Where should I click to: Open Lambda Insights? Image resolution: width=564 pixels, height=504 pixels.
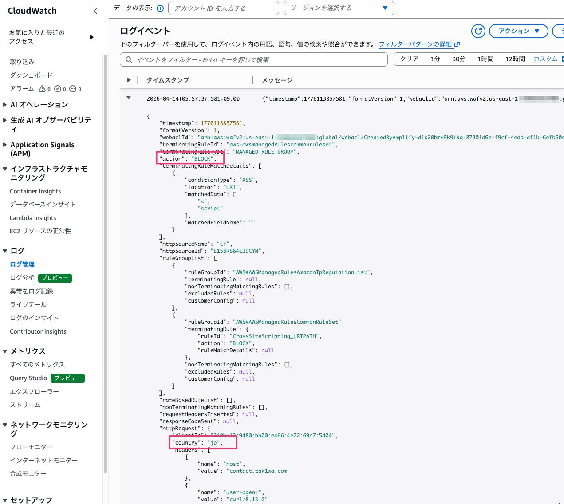(33, 218)
